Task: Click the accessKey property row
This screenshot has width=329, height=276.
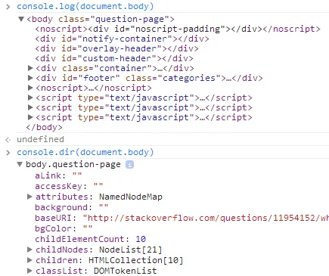Action: coord(69,186)
